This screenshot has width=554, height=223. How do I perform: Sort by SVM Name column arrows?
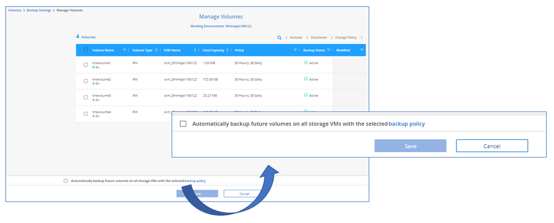[x=195, y=50]
